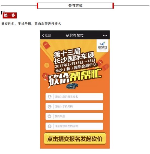Viewport: 150px width, 154px height.
Task: Click the 参与方式 section heading tab
Action: (75, 5)
